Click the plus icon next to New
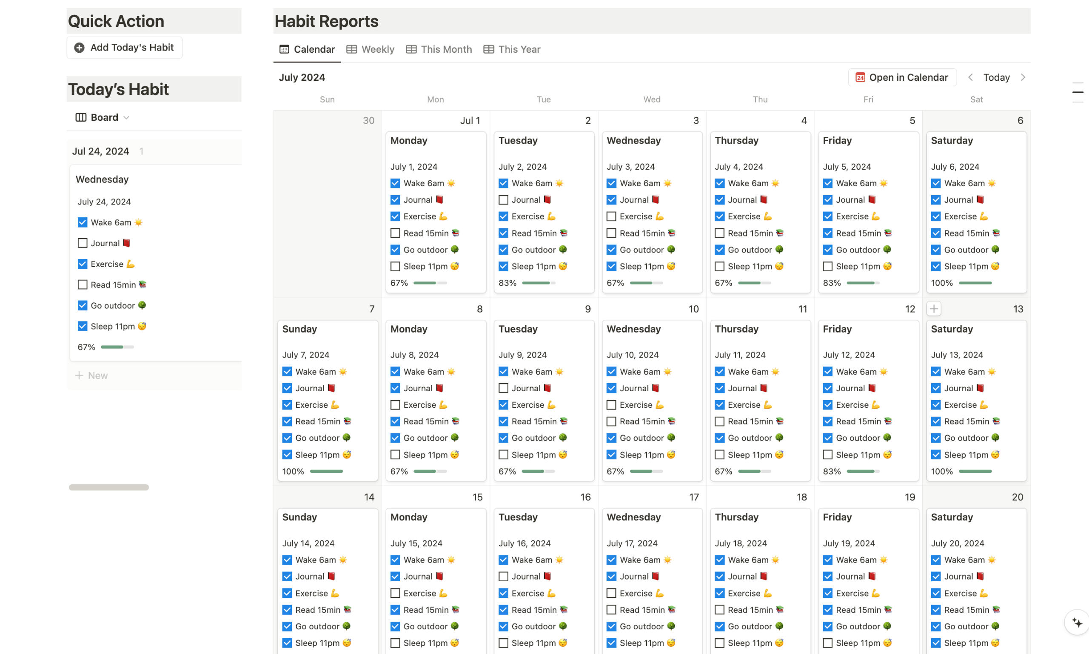Screen dimensions: 1089x654 tap(79, 375)
